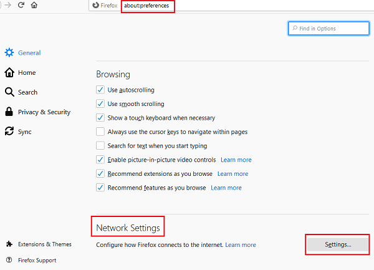Open Learn more link for Network Settings

point(241,245)
